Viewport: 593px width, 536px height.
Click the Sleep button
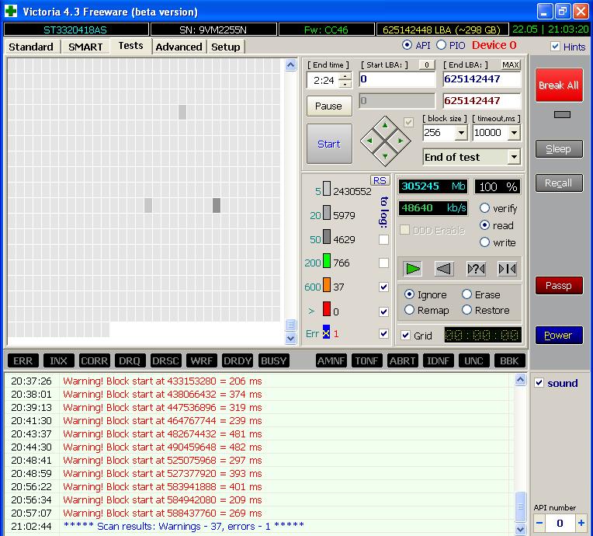559,149
